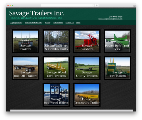Click the green maximize window dot
142x120 pixels.
12,6
